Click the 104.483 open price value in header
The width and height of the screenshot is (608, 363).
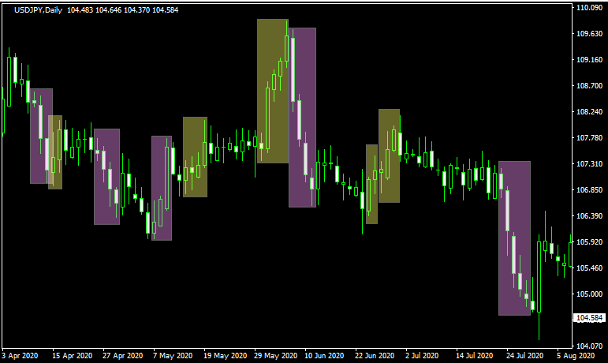pyautogui.click(x=80, y=10)
